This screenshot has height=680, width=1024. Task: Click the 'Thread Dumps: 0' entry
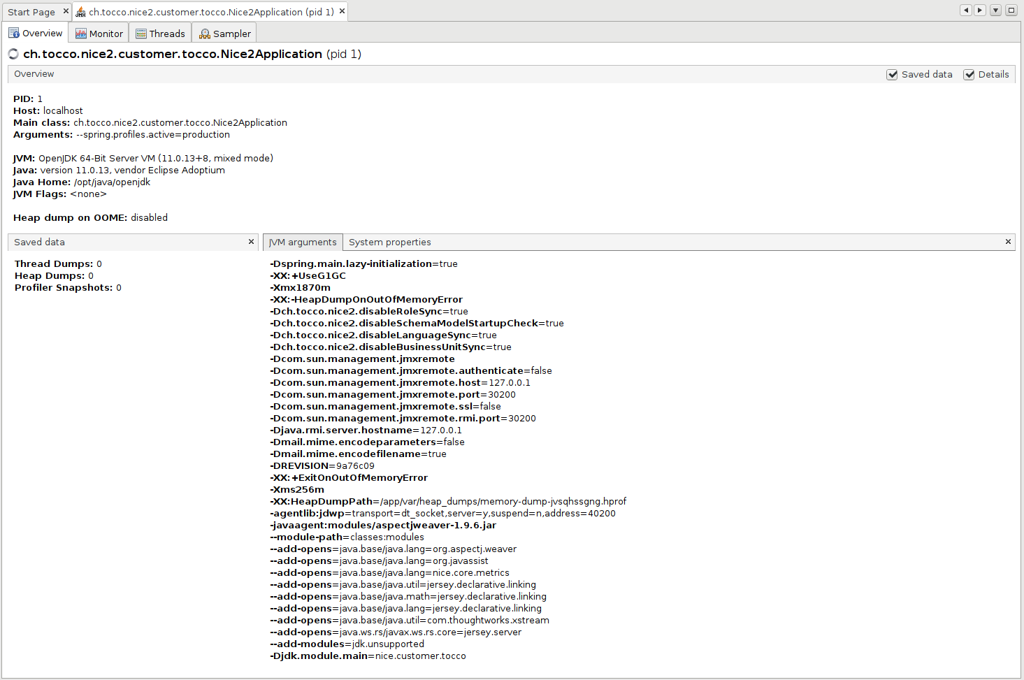[x=58, y=263]
